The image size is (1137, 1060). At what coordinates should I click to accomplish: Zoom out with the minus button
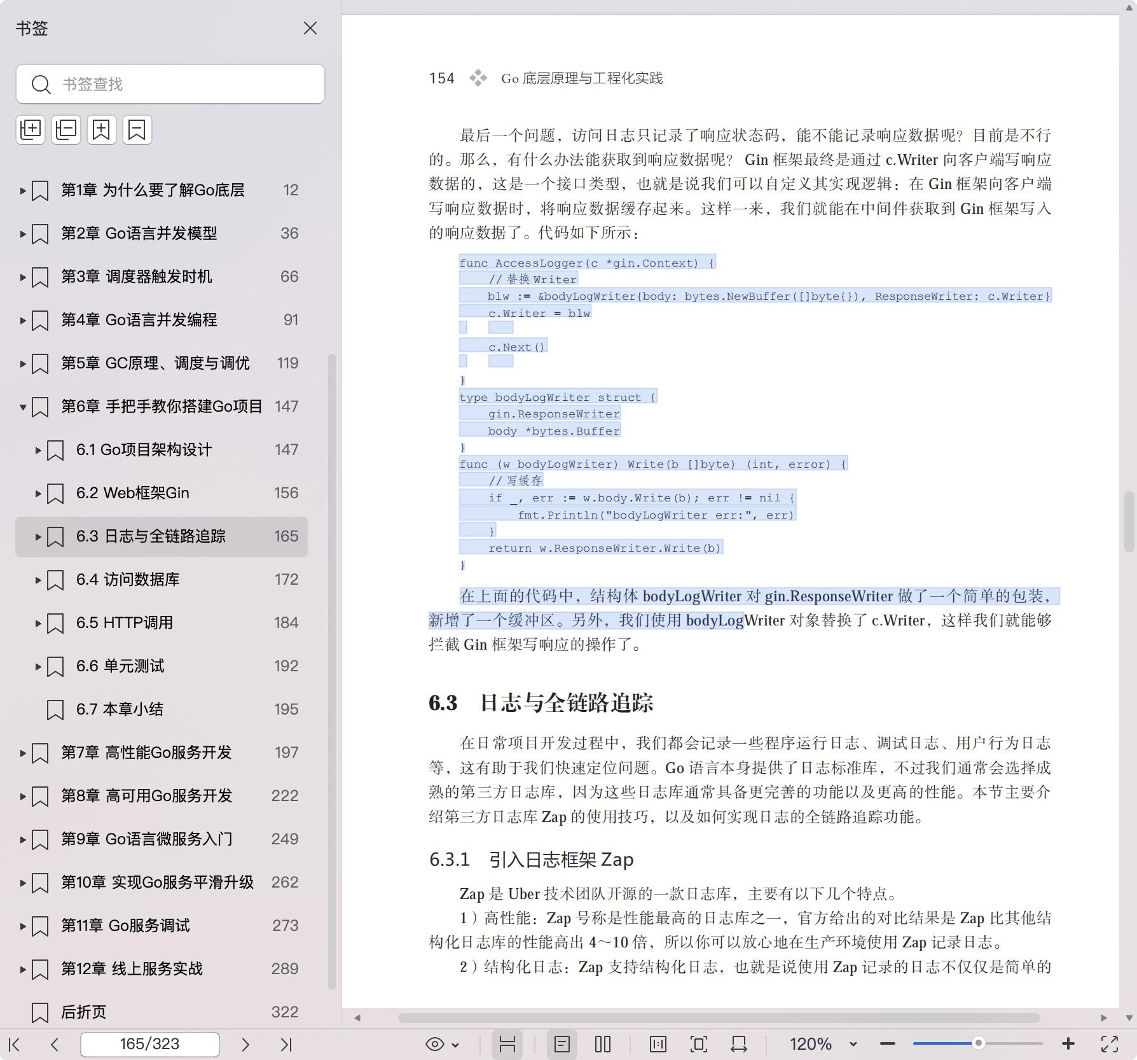[x=888, y=1044]
